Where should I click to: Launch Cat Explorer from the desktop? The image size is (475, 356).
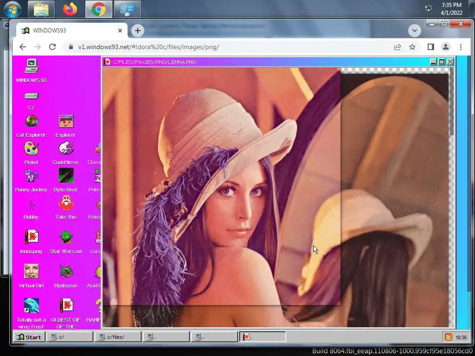tap(31, 126)
